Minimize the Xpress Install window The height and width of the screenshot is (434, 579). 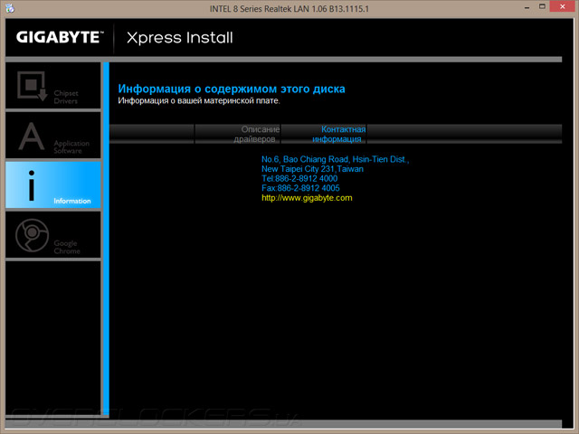pyautogui.click(x=527, y=7)
